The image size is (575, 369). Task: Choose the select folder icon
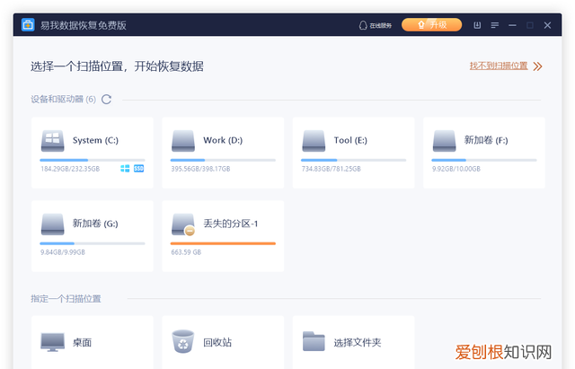(x=314, y=341)
